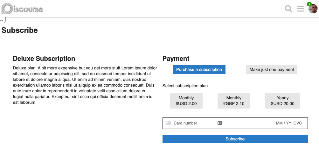Switch to Make just one payment

pyautogui.click(x=272, y=69)
